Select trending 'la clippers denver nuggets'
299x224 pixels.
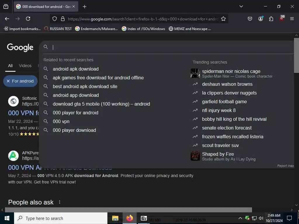point(229,93)
